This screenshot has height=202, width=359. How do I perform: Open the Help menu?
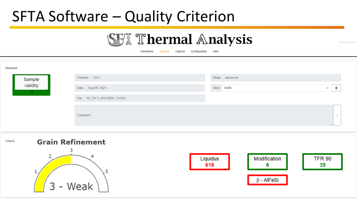215,52
